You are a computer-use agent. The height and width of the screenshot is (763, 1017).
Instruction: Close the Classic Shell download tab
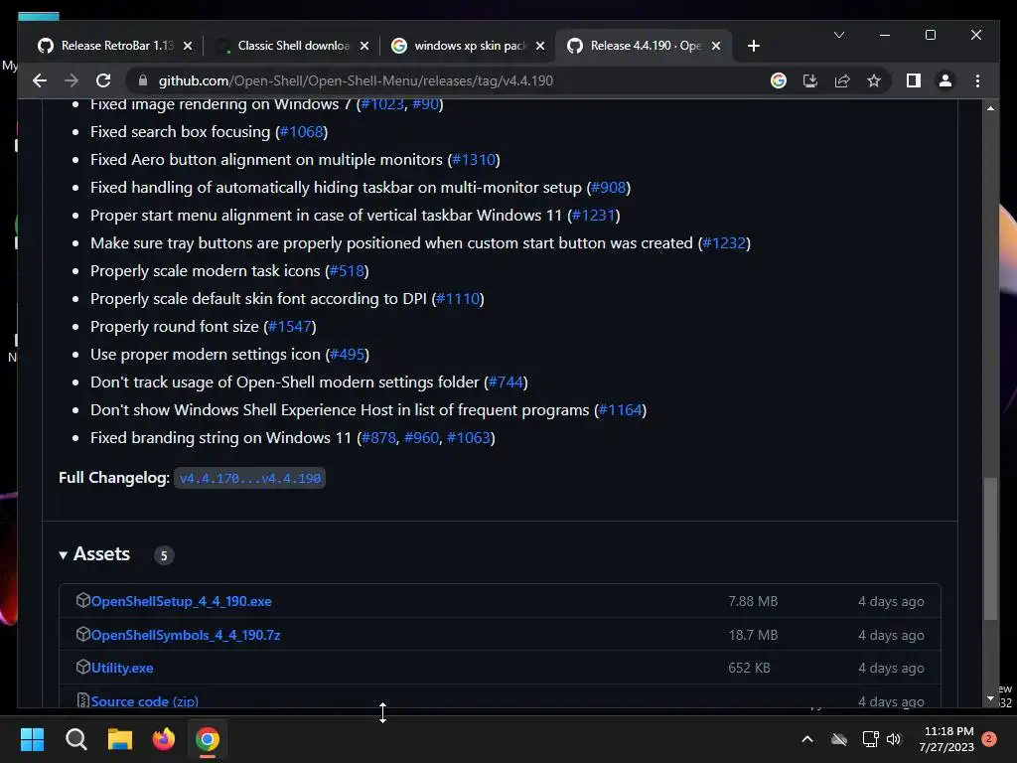(x=364, y=46)
